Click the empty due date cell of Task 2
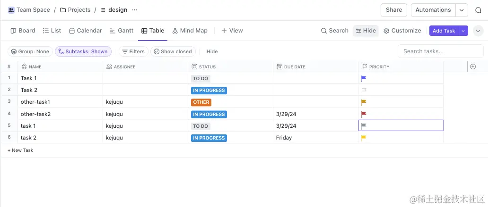The width and height of the screenshot is (488, 207). [x=315, y=90]
